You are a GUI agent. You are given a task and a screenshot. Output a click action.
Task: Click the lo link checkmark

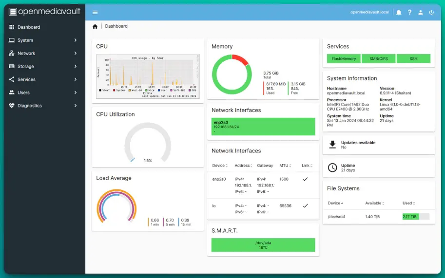click(306, 206)
